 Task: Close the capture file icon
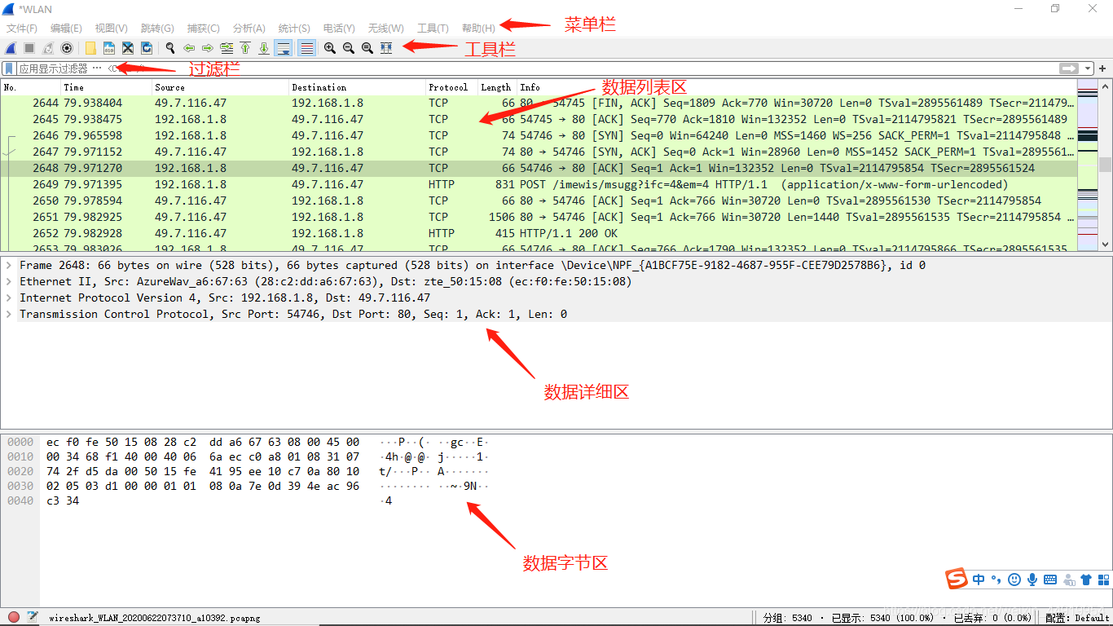[x=128, y=48]
